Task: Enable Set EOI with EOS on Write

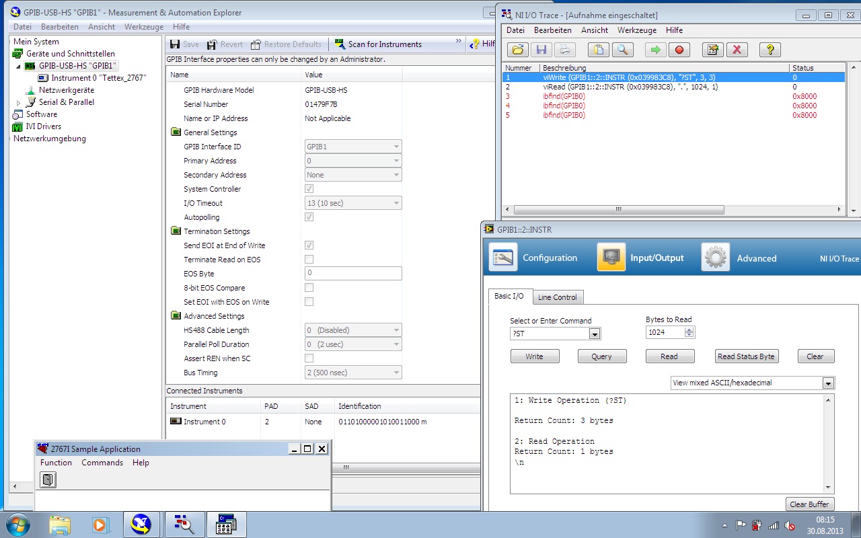Action: click(x=309, y=302)
